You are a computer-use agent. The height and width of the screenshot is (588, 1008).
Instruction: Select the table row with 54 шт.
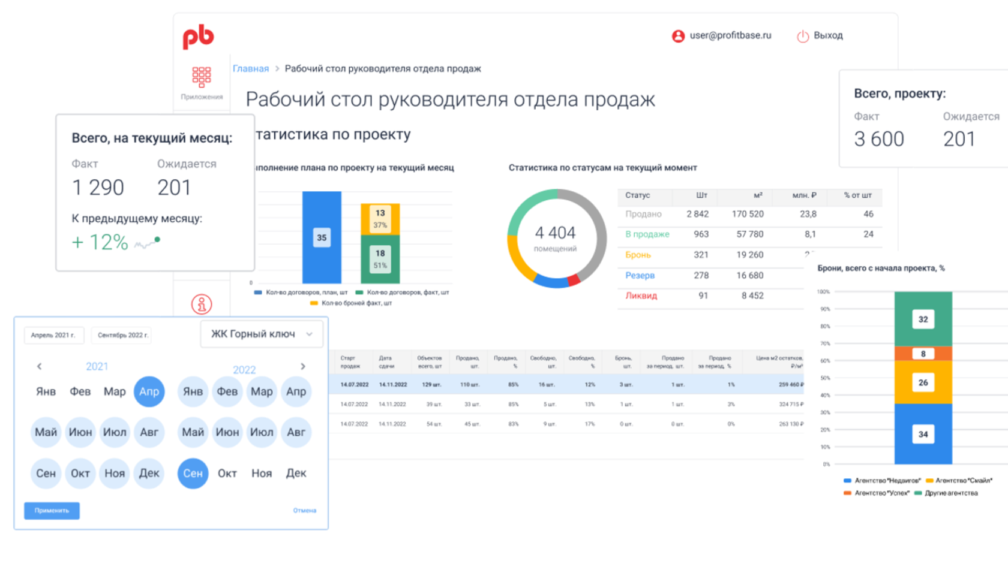pyautogui.click(x=566, y=424)
